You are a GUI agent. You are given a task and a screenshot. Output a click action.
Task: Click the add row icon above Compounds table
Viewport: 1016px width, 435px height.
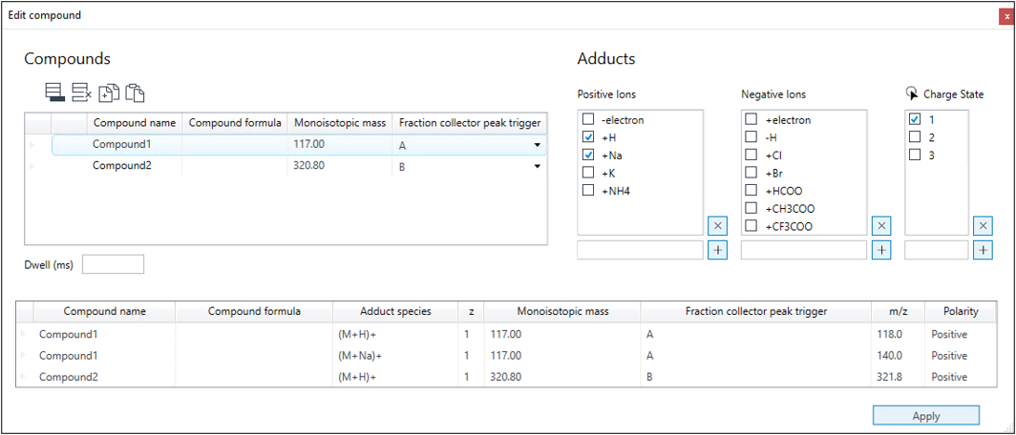pyautogui.click(x=55, y=93)
